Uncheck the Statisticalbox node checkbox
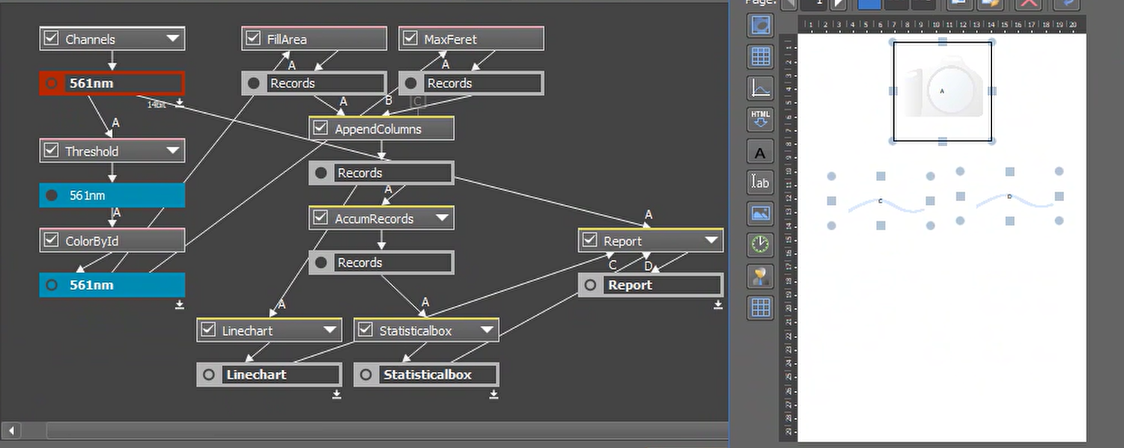1124x448 pixels. [x=365, y=329]
